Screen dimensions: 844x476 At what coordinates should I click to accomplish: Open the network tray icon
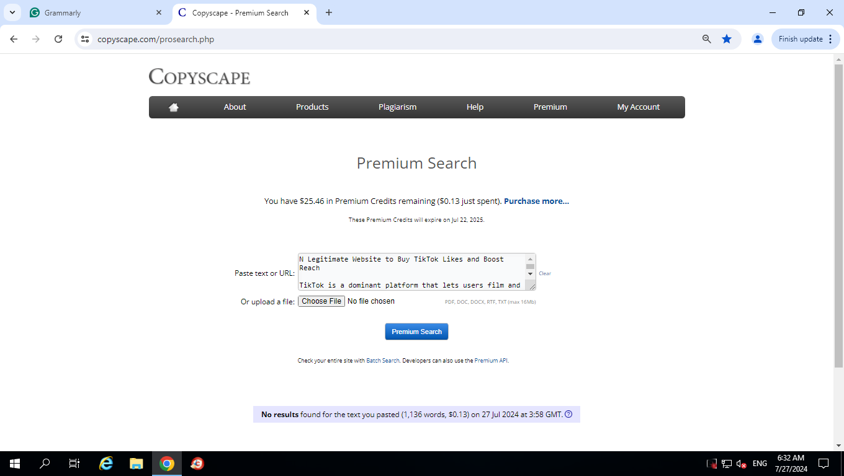(x=727, y=464)
